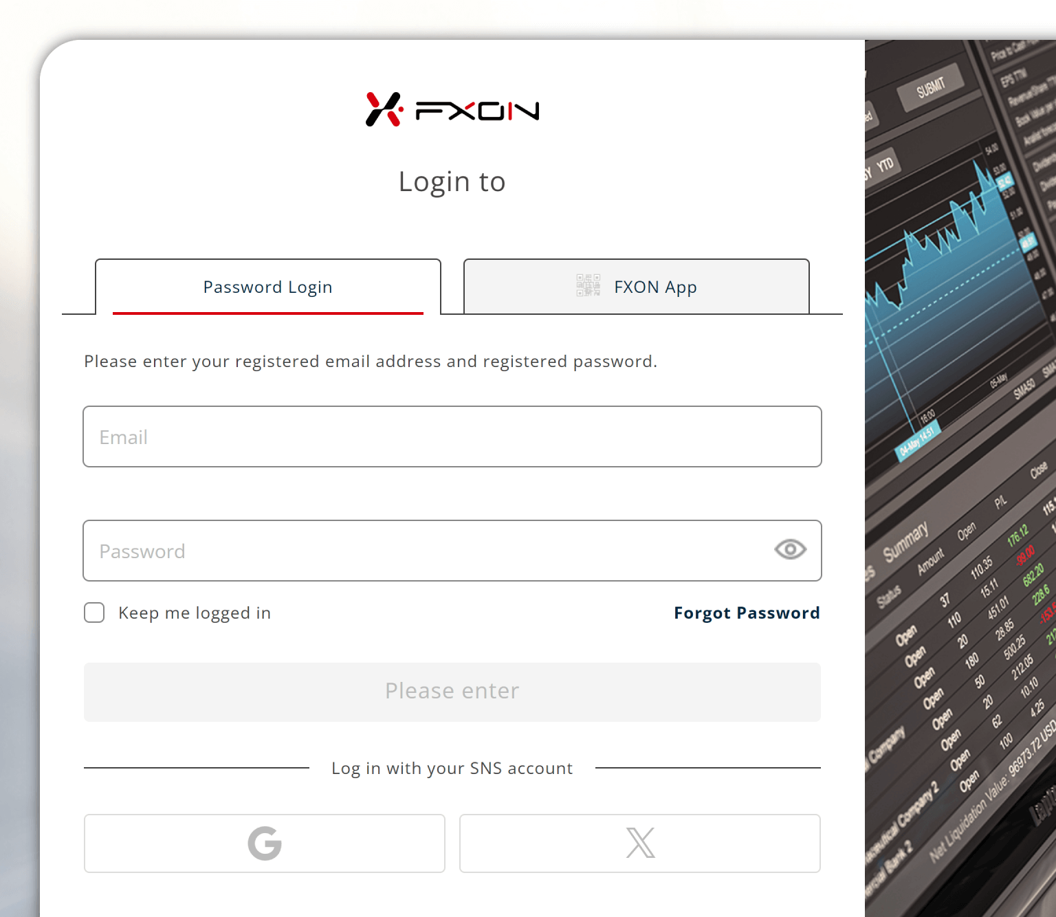Click the FXON logo
The image size is (1056, 917).
(x=452, y=110)
